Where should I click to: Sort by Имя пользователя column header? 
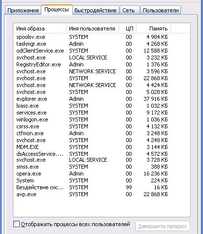93,29
